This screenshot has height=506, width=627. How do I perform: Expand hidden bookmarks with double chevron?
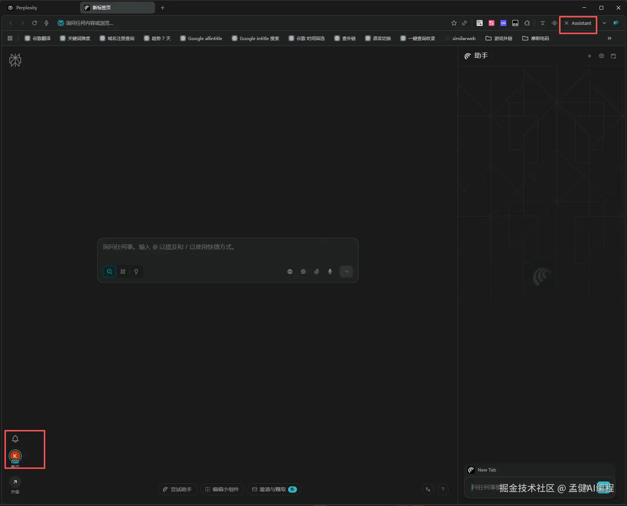[x=609, y=38]
